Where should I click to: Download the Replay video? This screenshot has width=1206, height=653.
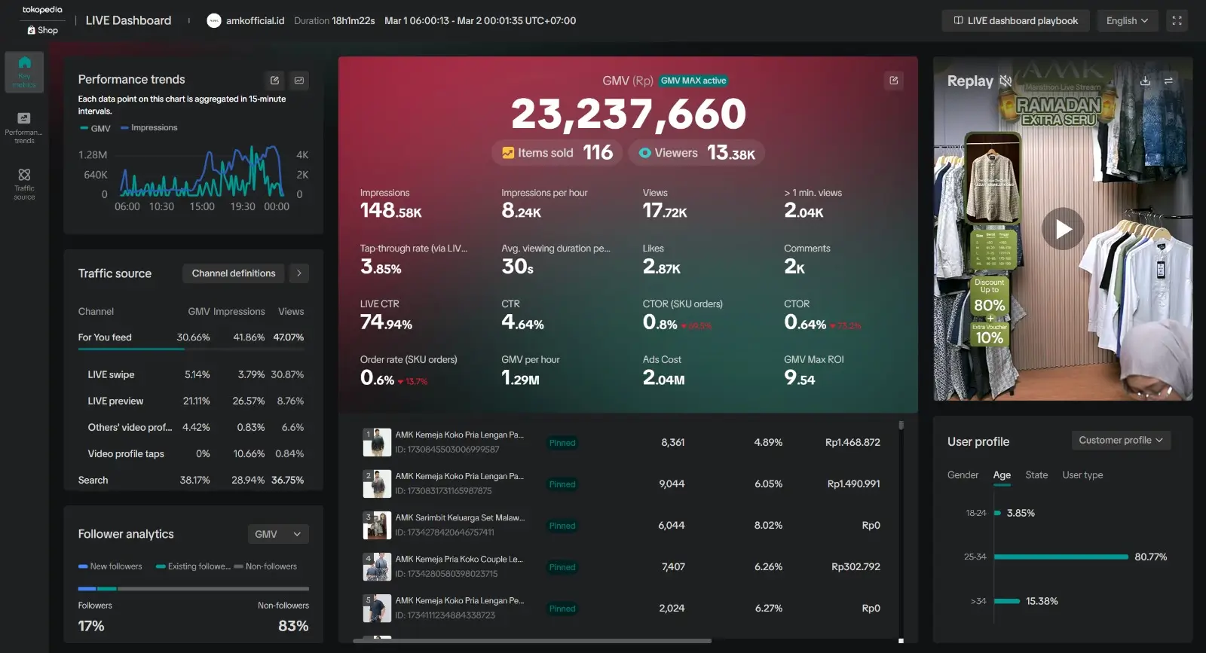tap(1145, 81)
